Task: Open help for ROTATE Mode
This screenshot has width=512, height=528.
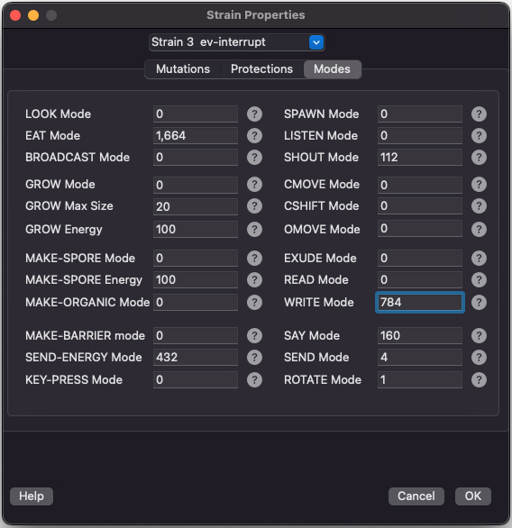Action: click(x=479, y=380)
